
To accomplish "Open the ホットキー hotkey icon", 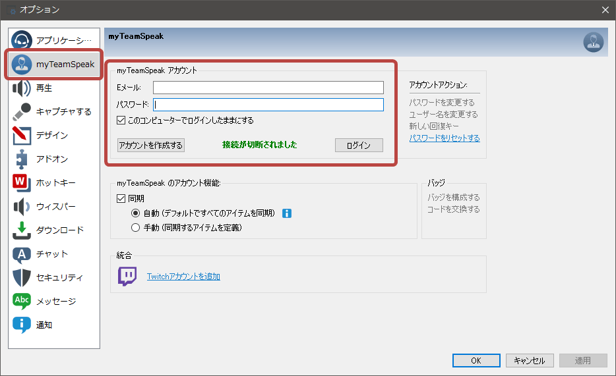I will coord(22,182).
